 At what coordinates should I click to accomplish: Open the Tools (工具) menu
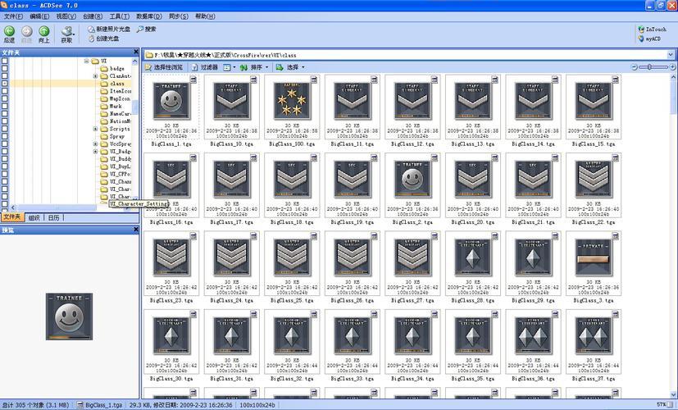tap(119, 16)
